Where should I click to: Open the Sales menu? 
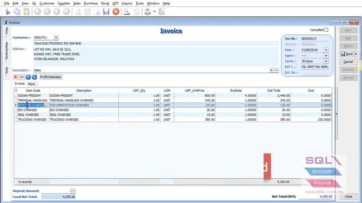[77, 3]
